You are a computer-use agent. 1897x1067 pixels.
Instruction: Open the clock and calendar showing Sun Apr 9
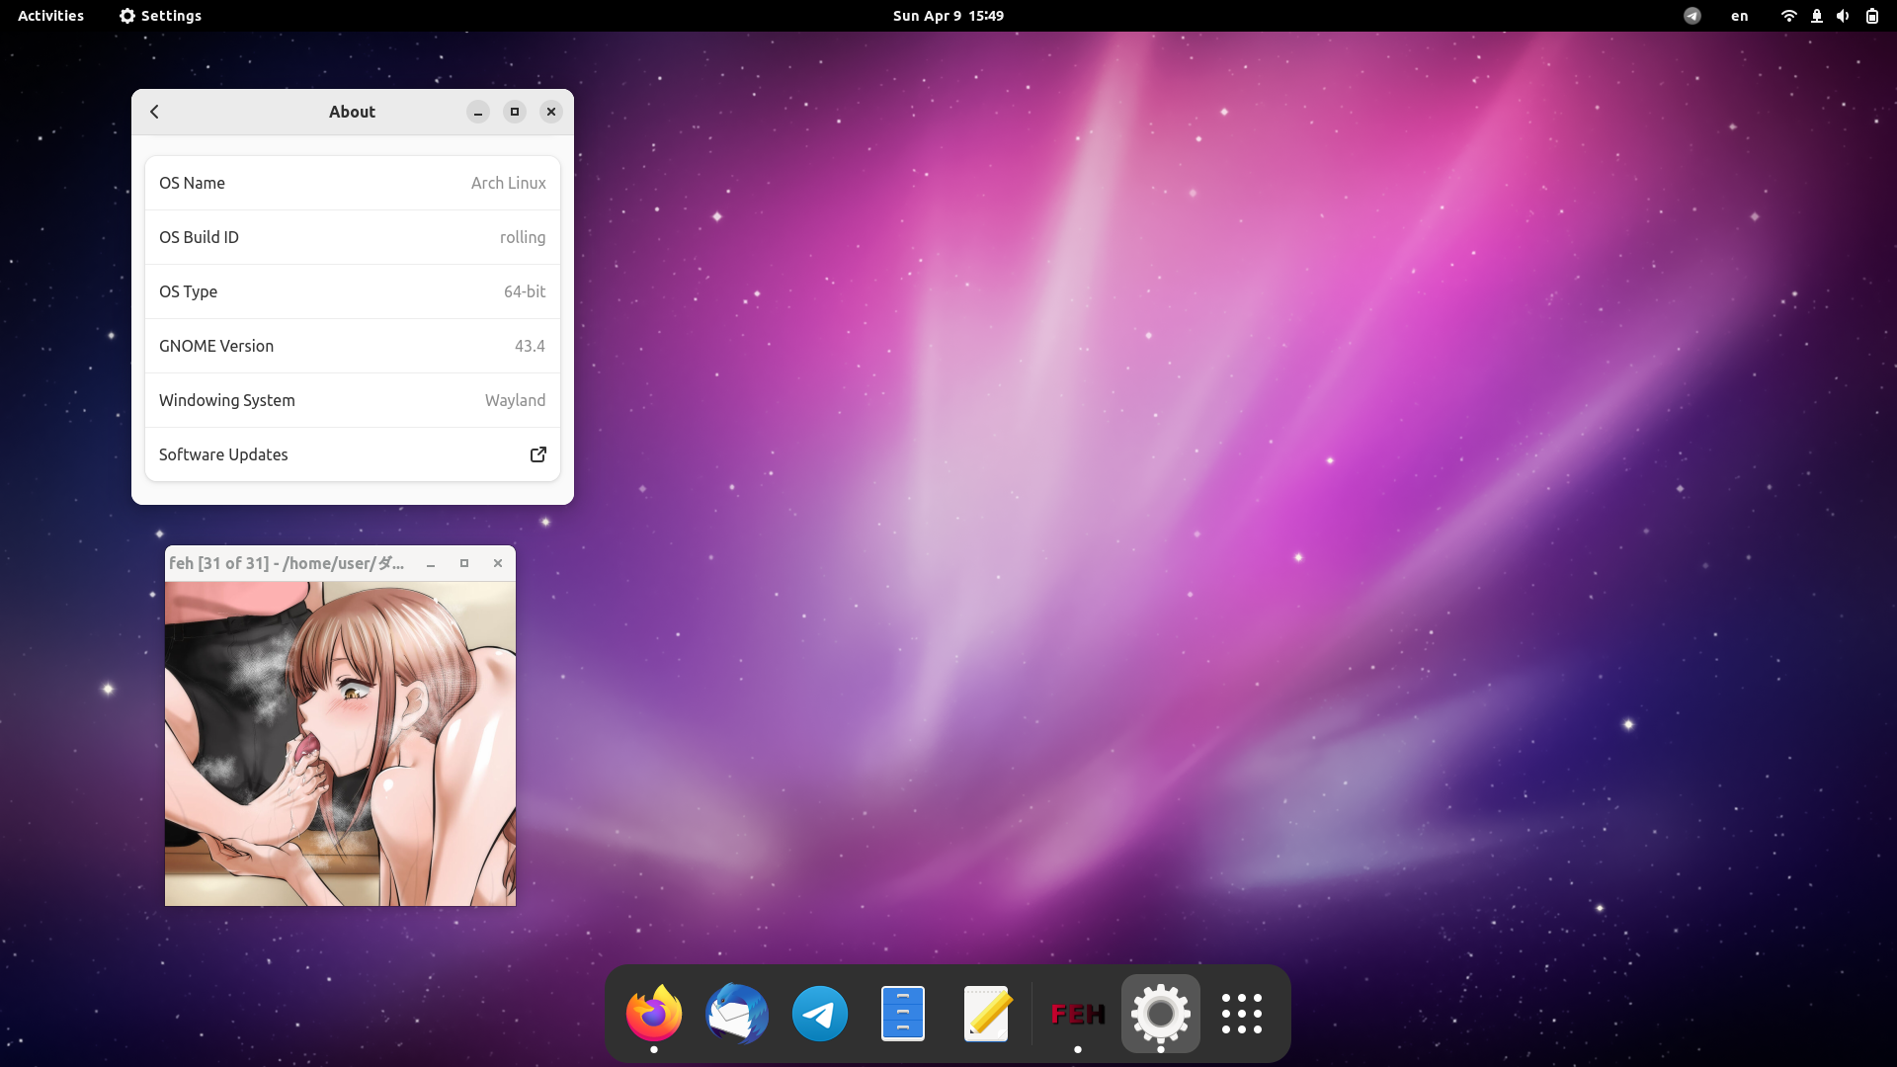point(948,16)
